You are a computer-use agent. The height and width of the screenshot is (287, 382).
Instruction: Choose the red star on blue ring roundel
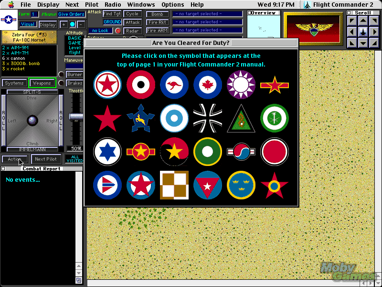140,185
